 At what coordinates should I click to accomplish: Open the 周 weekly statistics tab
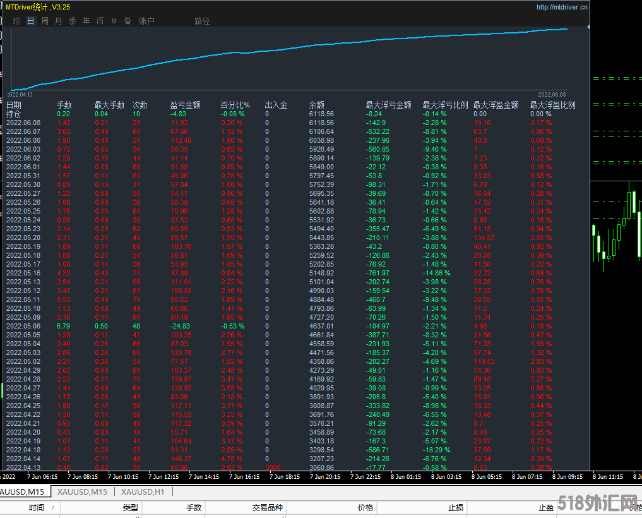[45, 21]
